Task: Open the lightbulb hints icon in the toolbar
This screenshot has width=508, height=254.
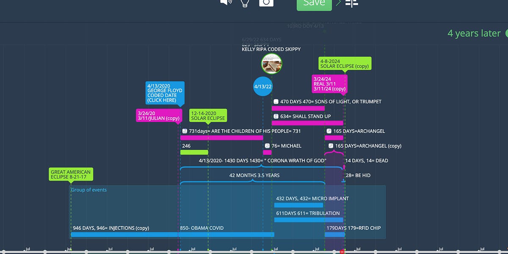Action: point(245,3)
